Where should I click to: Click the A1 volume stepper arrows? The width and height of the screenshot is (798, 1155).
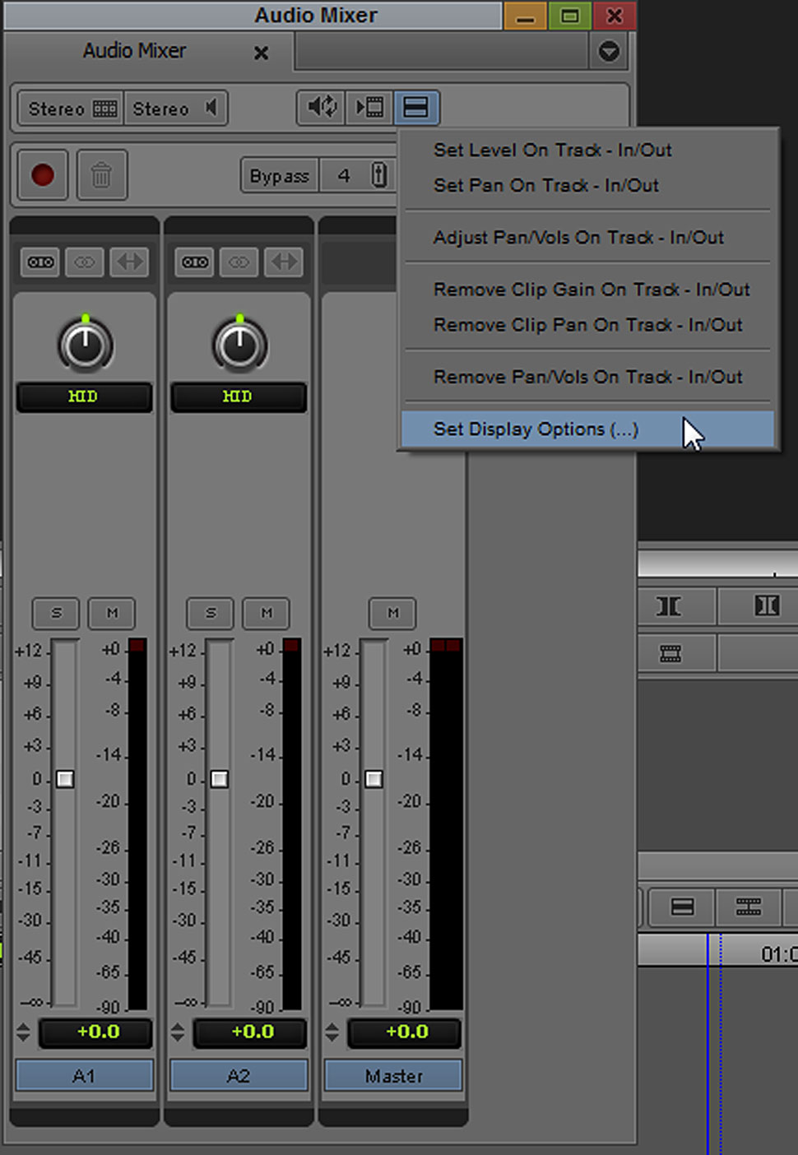pyautogui.click(x=23, y=1032)
